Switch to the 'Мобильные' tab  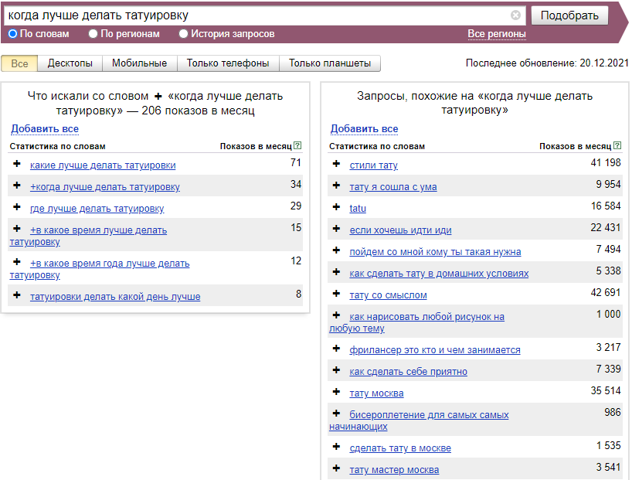point(140,63)
